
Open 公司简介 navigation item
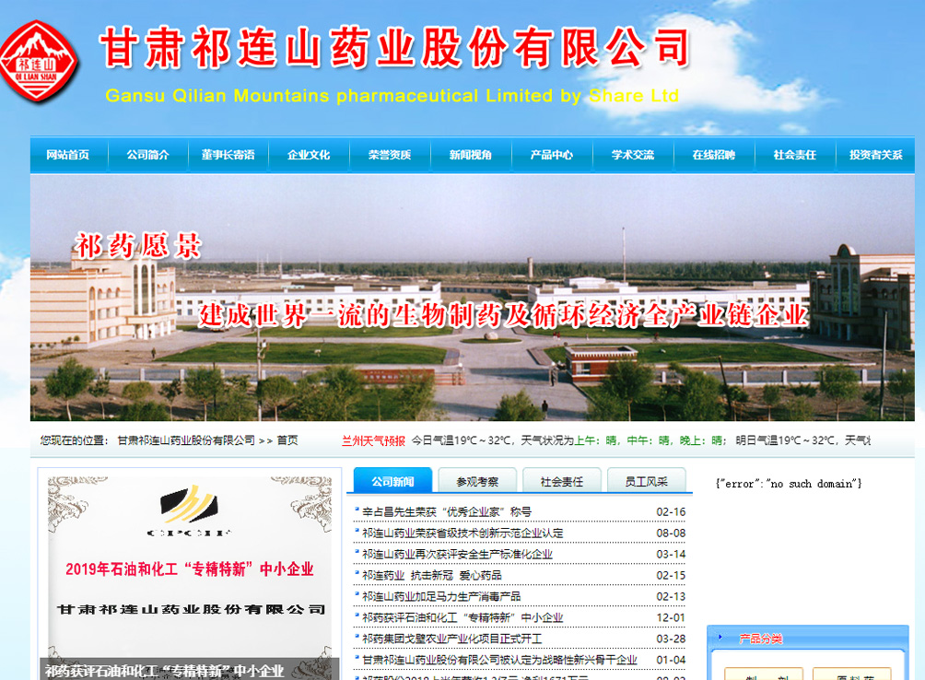148,155
